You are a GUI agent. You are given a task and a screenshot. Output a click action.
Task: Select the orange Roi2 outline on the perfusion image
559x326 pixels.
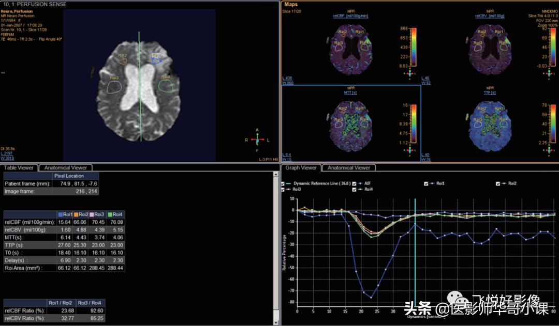click(122, 60)
